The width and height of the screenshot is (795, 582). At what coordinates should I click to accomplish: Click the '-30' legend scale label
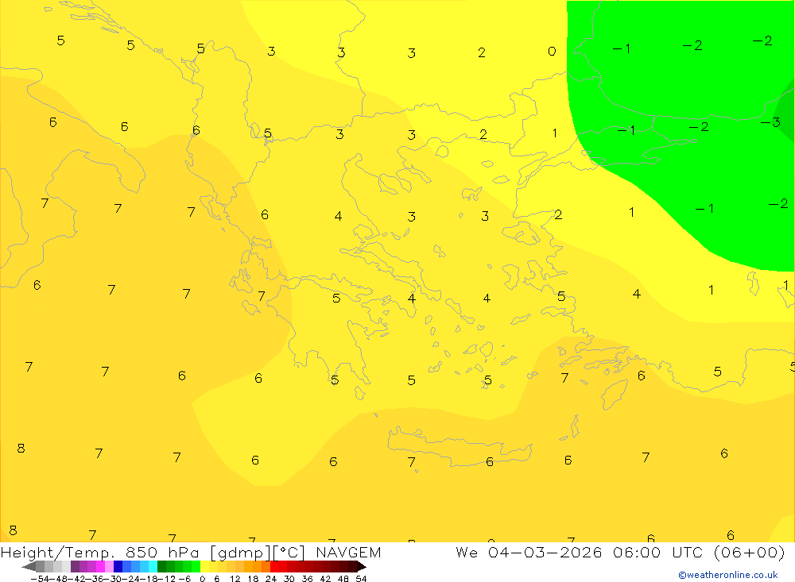113,579
